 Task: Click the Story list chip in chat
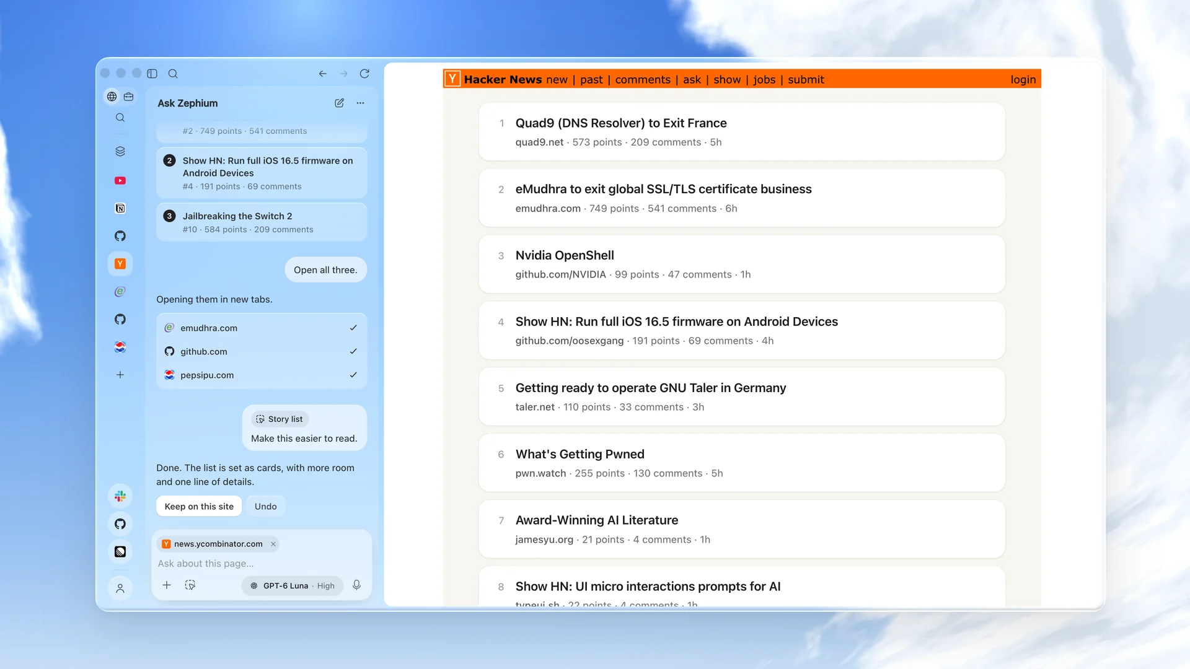(280, 419)
